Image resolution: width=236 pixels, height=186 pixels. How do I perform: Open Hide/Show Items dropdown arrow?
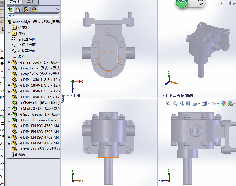click(218, 104)
